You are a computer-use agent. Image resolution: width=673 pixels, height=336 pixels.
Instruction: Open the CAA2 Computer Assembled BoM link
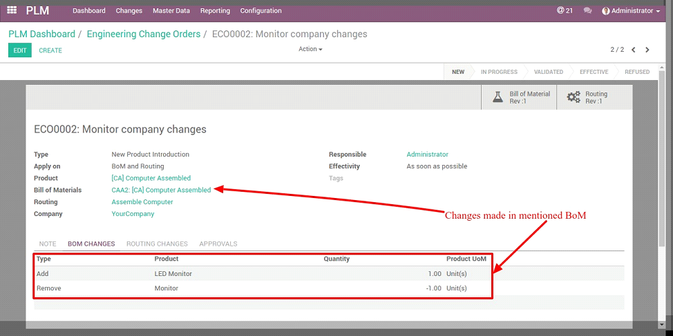coord(161,190)
